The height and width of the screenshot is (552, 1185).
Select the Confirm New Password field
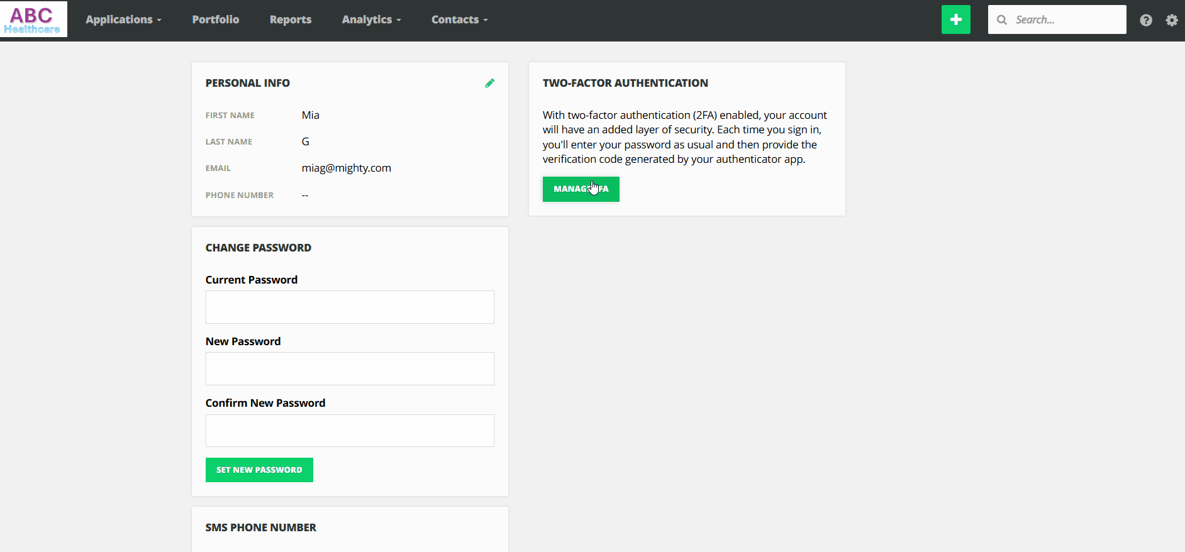(350, 431)
